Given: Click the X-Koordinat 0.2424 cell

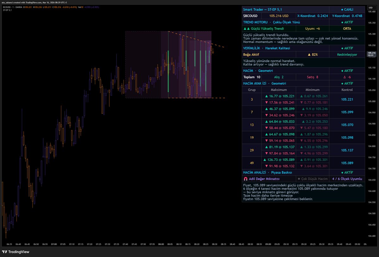Looking at the screenshot, I should 312,16.
